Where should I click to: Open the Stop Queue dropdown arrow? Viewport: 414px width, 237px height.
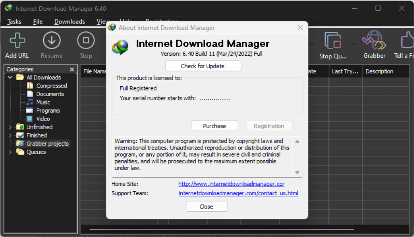click(354, 44)
